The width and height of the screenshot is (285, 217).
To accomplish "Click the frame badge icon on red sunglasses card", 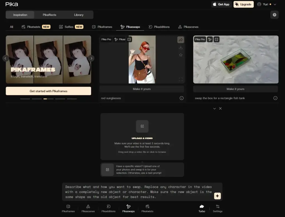I will click(x=129, y=39).
